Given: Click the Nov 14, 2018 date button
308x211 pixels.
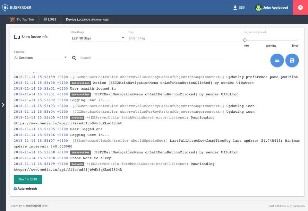Looking at the screenshot, I should [x=28, y=180].
